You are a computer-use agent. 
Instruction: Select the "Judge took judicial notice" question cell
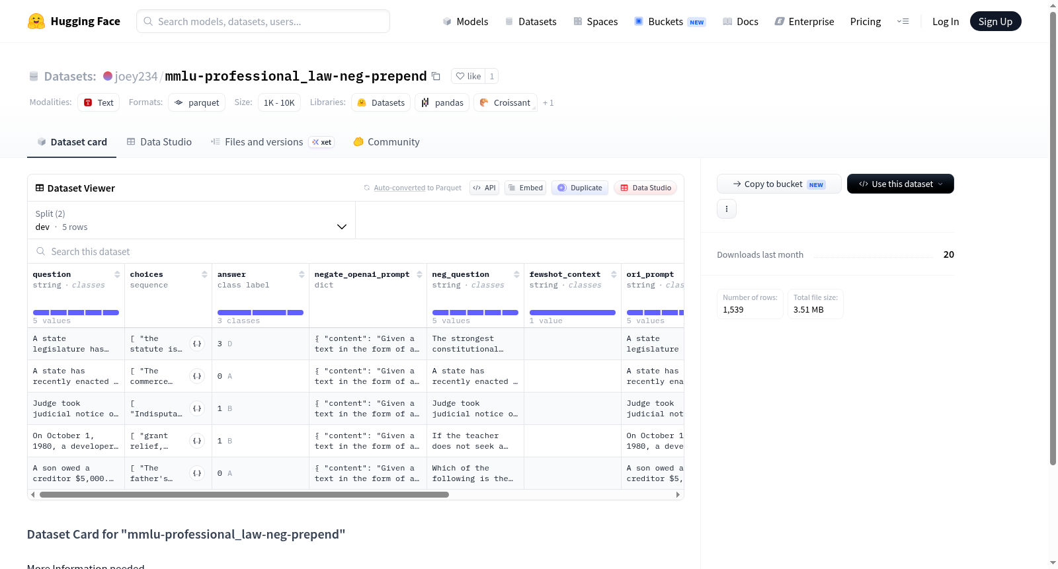point(76,408)
